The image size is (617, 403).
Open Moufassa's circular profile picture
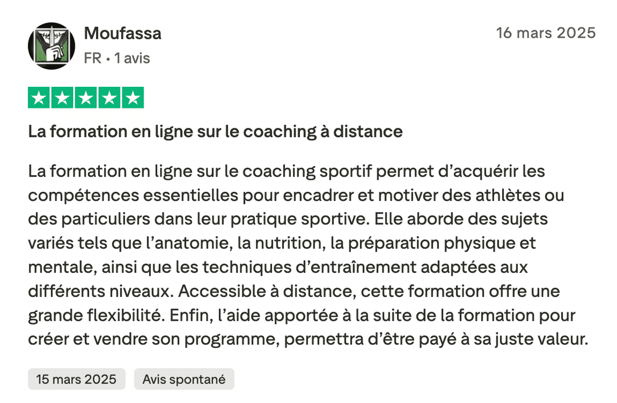tap(51, 46)
